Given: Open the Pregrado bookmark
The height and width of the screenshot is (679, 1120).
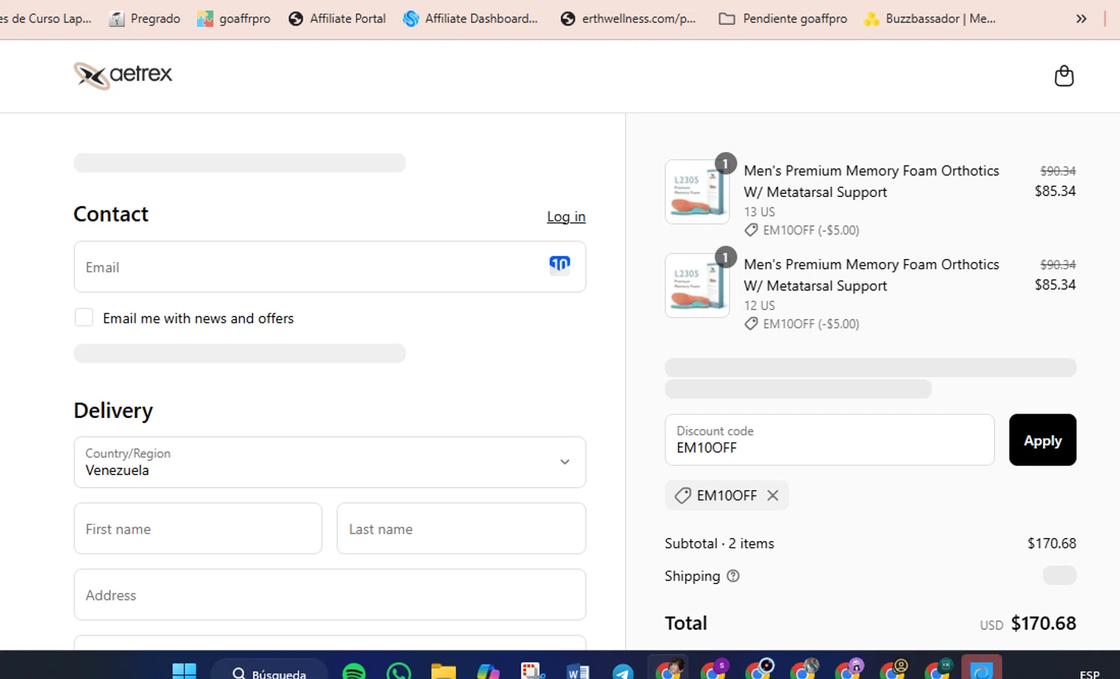Looking at the screenshot, I should [x=145, y=19].
